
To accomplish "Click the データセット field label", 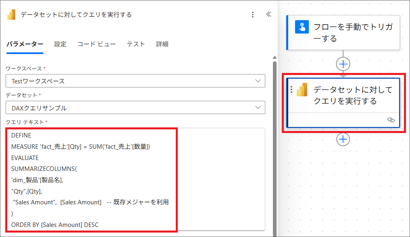I will pos(21,95).
